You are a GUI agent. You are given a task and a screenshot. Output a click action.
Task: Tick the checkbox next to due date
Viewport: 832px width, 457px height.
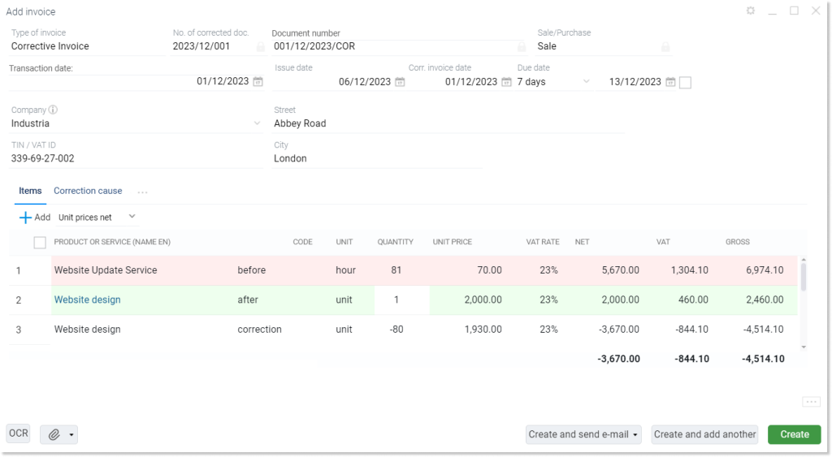tap(685, 83)
